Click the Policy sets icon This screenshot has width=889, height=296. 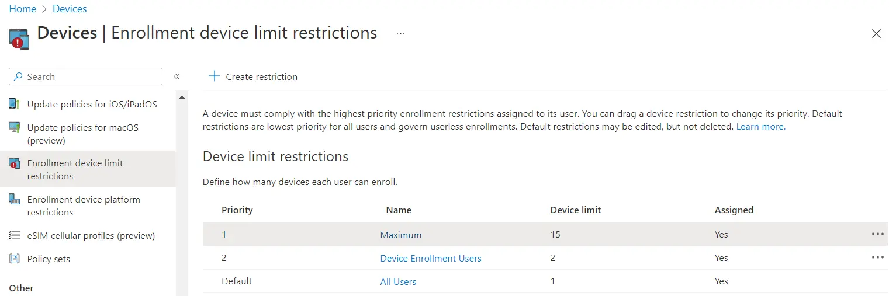point(15,259)
